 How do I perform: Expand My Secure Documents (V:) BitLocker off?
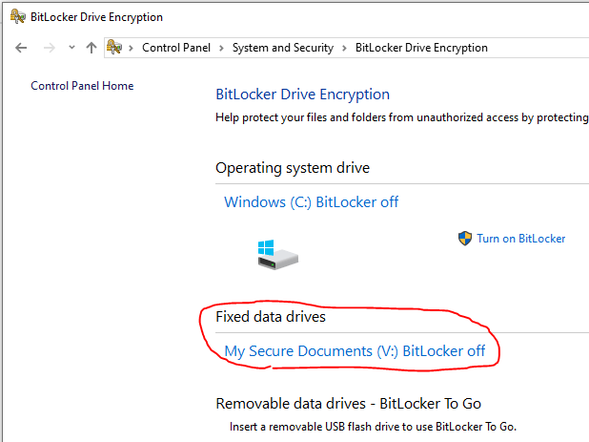[x=355, y=351]
